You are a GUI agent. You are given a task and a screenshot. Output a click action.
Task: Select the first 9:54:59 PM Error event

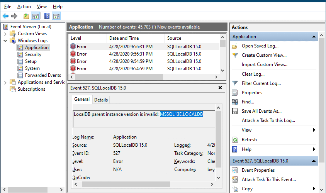click(x=144, y=61)
